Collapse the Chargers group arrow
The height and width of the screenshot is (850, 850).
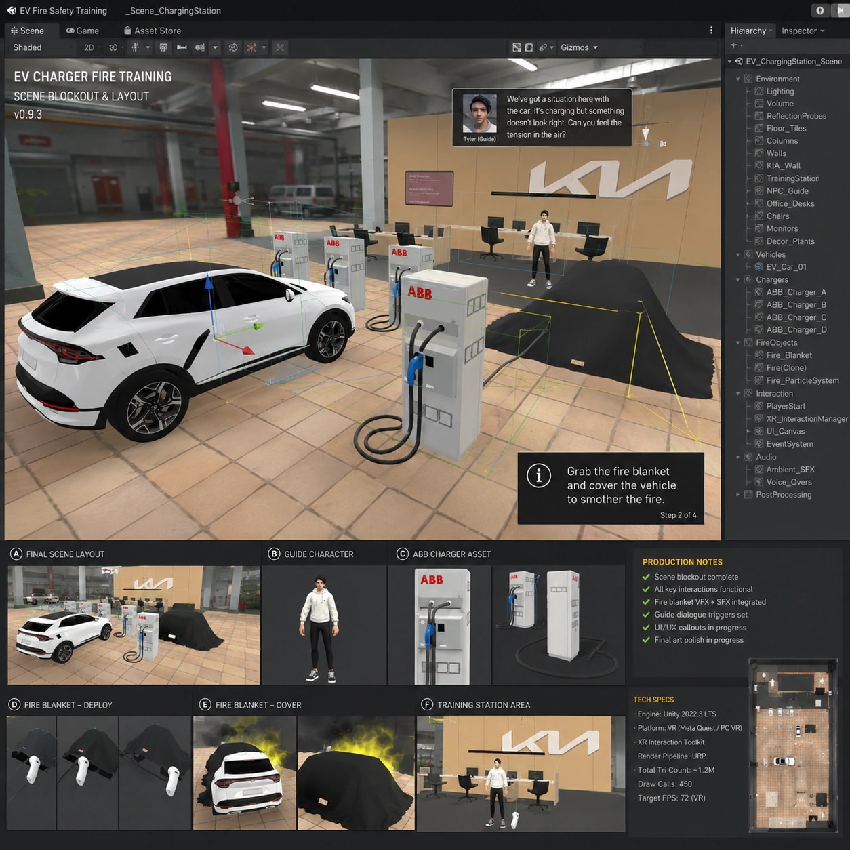(738, 279)
